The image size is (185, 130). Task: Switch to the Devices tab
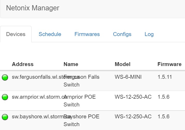pos(16,34)
